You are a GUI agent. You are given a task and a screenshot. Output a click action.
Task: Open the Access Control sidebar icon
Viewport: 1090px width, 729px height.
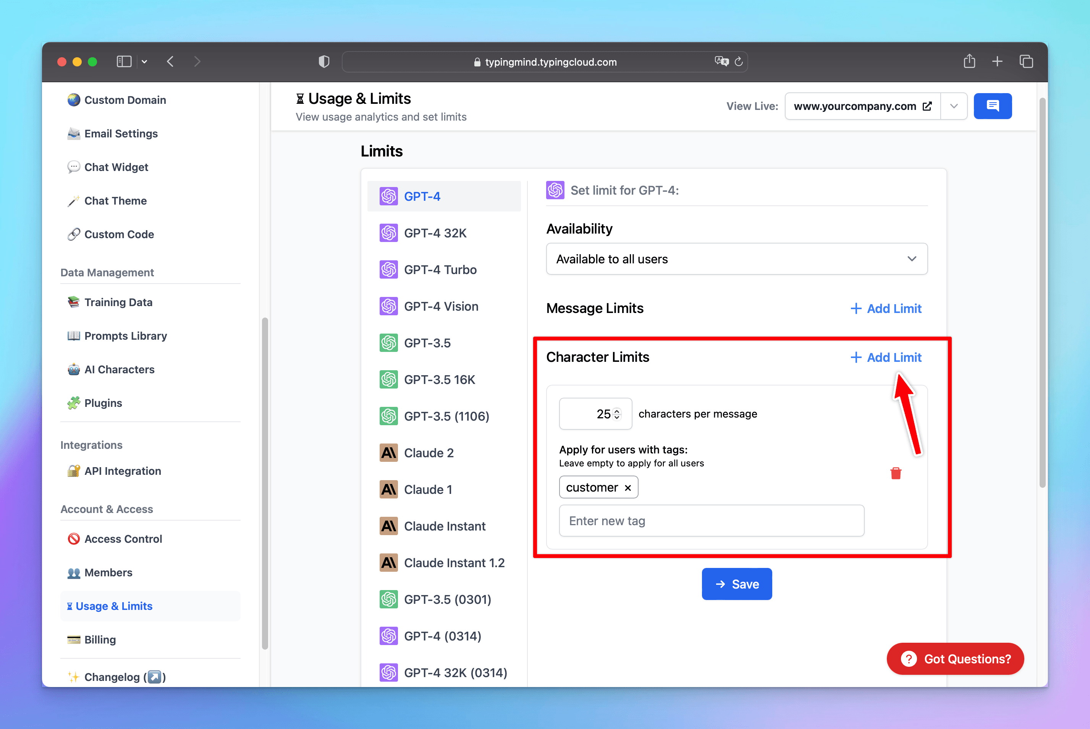(x=74, y=539)
